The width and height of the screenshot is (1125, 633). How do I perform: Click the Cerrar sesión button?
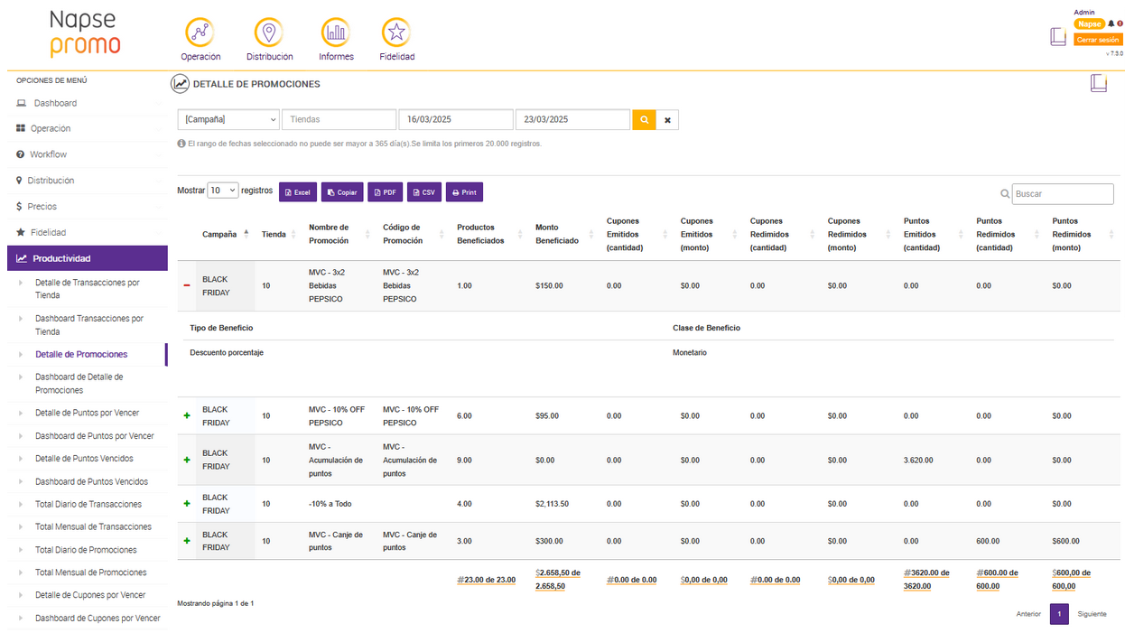(1097, 40)
